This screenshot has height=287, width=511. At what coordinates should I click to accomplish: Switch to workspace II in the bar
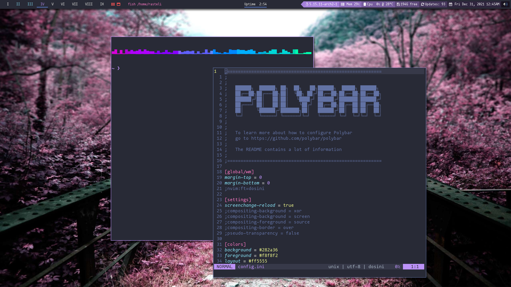point(18,4)
